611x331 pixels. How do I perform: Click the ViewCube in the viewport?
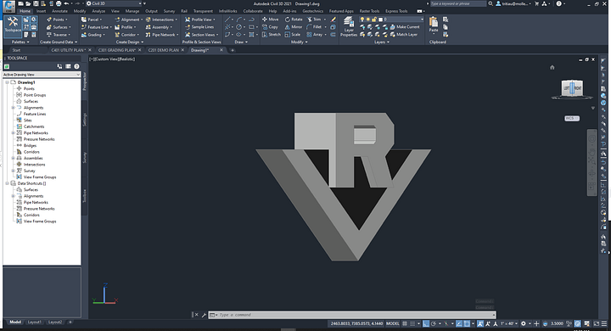[572, 88]
